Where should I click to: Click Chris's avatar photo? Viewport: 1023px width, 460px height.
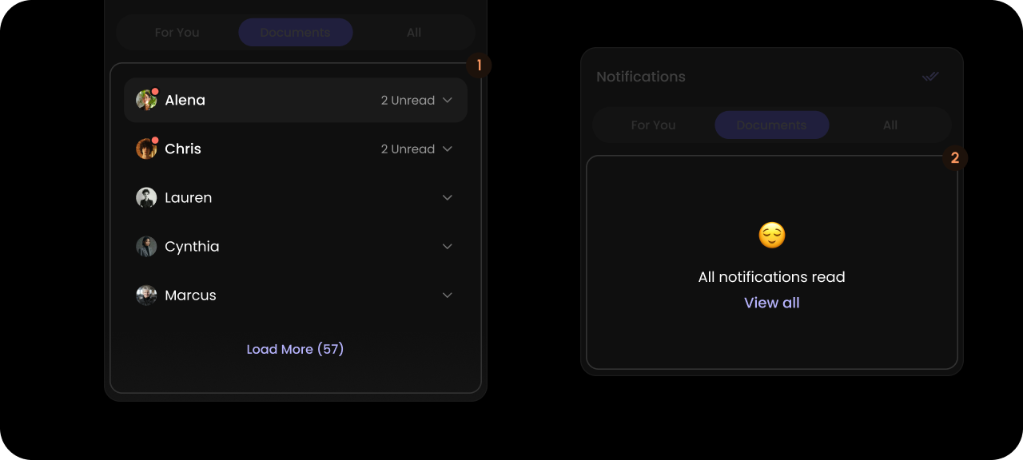click(146, 149)
